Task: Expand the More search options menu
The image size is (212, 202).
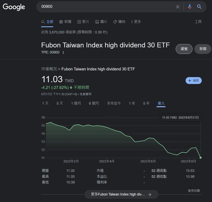Action: point(136,22)
